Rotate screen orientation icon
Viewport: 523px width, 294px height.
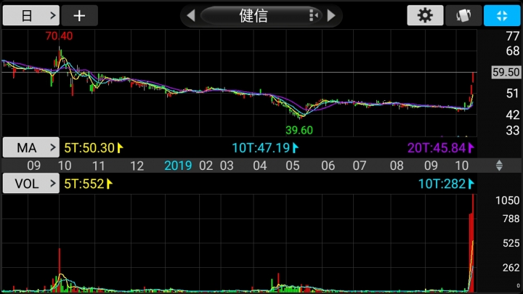coord(463,15)
